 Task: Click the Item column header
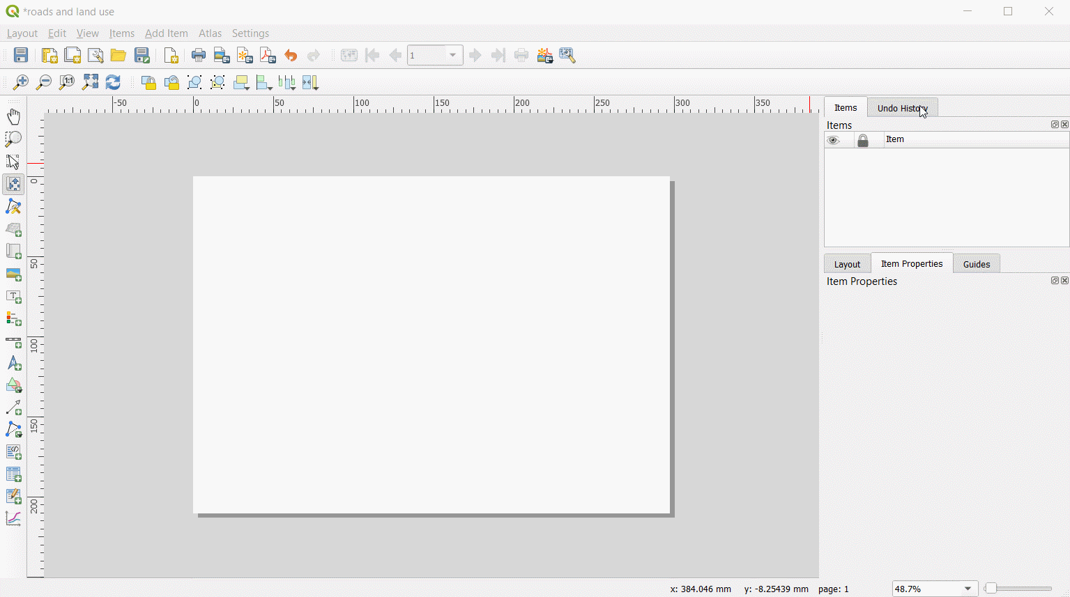pyautogui.click(x=977, y=140)
